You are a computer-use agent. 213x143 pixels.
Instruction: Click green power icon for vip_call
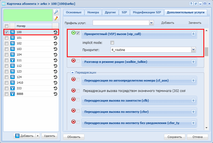[73, 33]
